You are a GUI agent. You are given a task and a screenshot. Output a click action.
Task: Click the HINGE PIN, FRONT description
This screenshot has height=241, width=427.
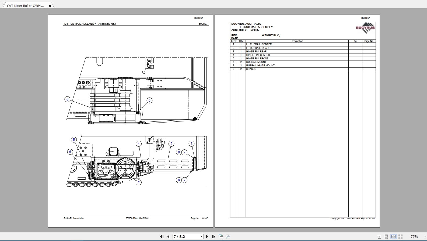click(257, 58)
